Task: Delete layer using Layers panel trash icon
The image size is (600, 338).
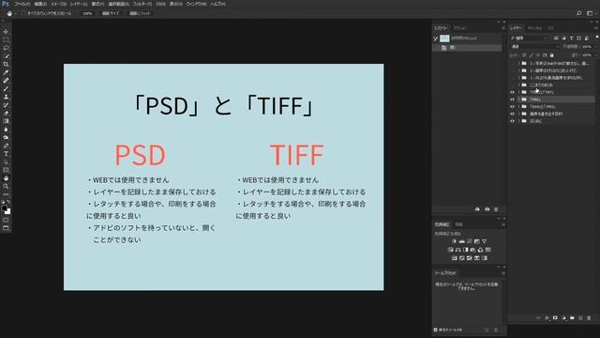Action: (589, 318)
